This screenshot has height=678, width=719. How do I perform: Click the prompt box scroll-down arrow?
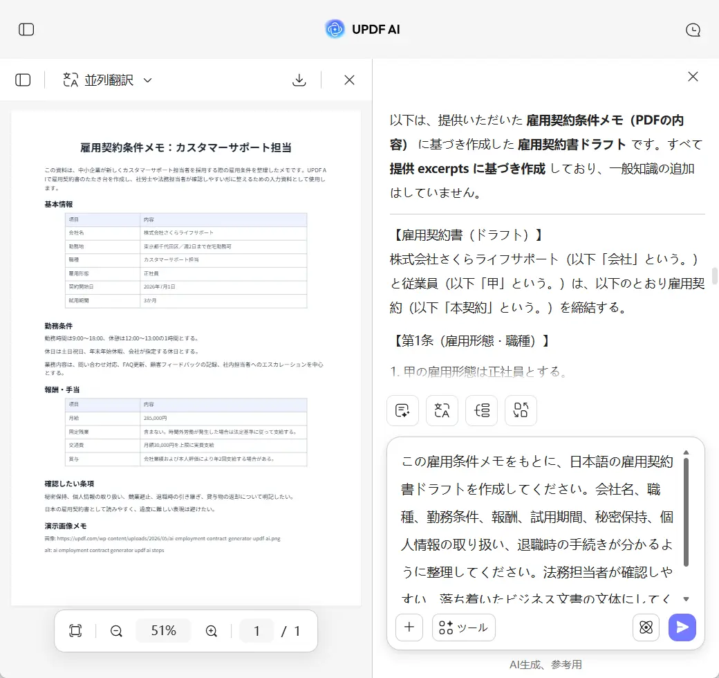pos(686,598)
